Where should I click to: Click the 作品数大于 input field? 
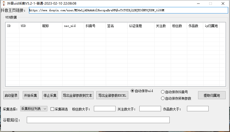tap(198, 109)
